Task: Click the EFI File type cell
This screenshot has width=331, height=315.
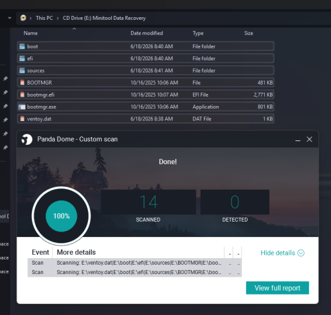Action: [201, 95]
